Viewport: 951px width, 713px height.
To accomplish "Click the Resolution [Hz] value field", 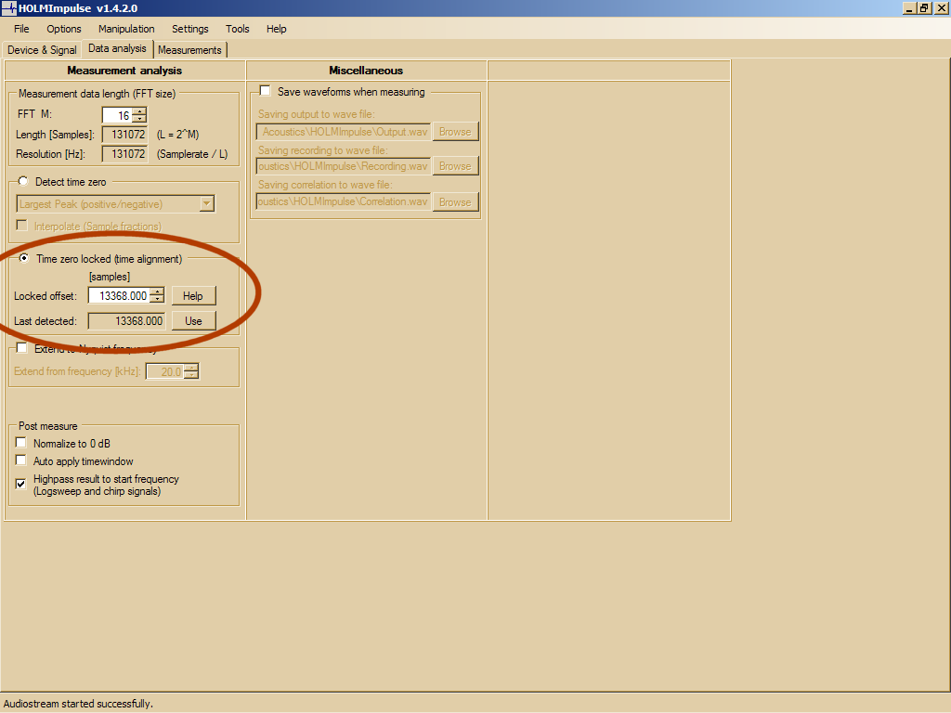I will (x=125, y=154).
